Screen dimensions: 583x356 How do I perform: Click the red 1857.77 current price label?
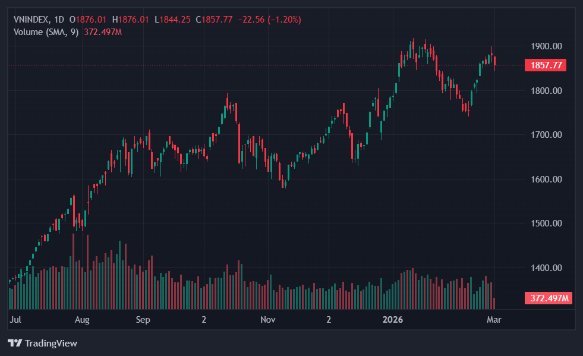545,65
